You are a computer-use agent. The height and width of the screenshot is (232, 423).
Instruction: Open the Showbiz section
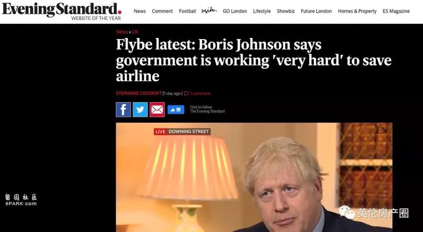point(286,11)
